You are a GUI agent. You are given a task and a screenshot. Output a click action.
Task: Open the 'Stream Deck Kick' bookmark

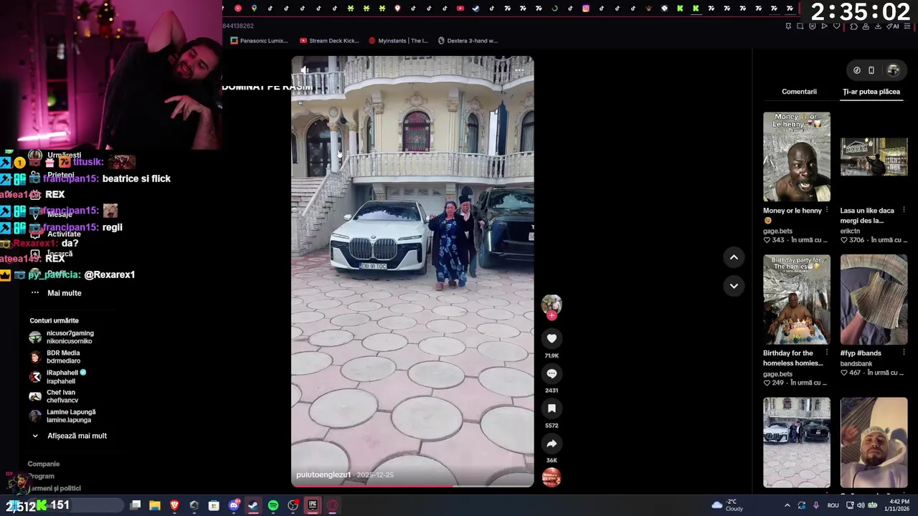pyautogui.click(x=329, y=41)
